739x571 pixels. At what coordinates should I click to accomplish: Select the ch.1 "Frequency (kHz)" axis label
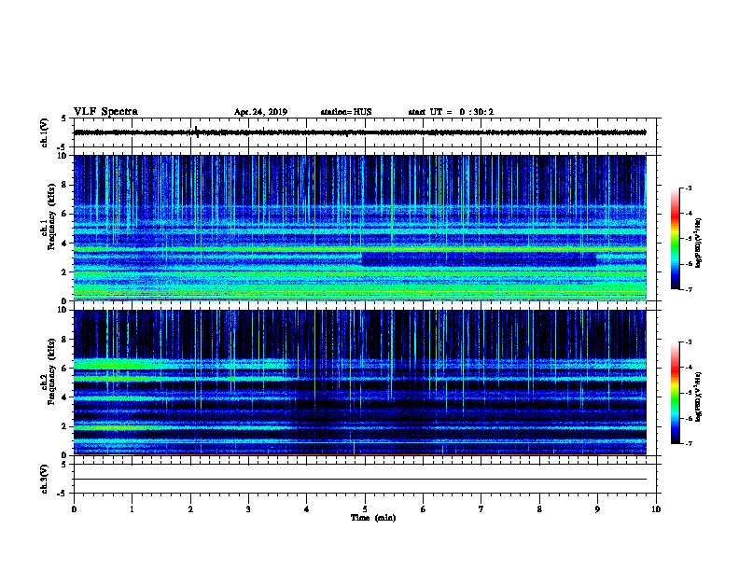coord(51,217)
